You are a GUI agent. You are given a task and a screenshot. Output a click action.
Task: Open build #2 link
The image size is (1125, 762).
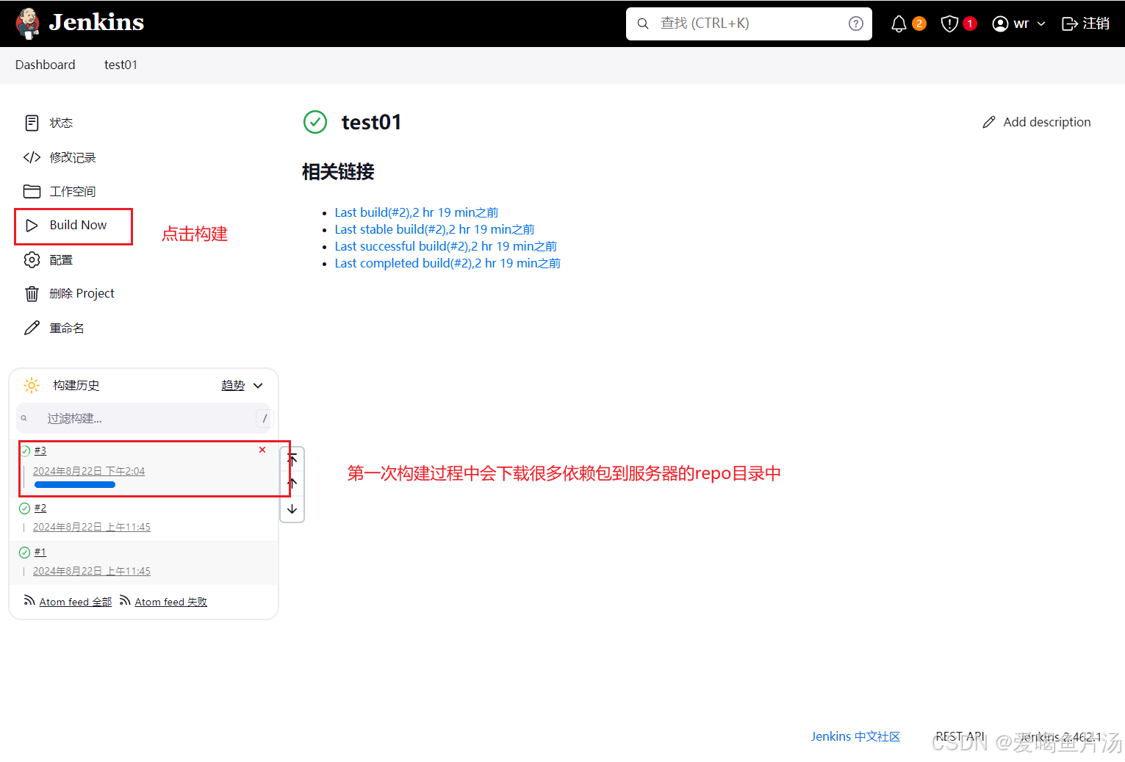tap(40, 508)
